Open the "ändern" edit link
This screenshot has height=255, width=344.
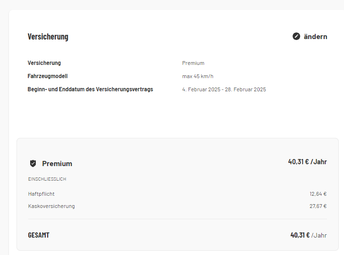[315, 36]
